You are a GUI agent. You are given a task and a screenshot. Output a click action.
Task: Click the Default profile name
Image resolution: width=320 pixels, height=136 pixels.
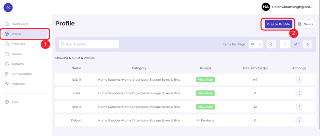pyautogui.click(x=76, y=120)
